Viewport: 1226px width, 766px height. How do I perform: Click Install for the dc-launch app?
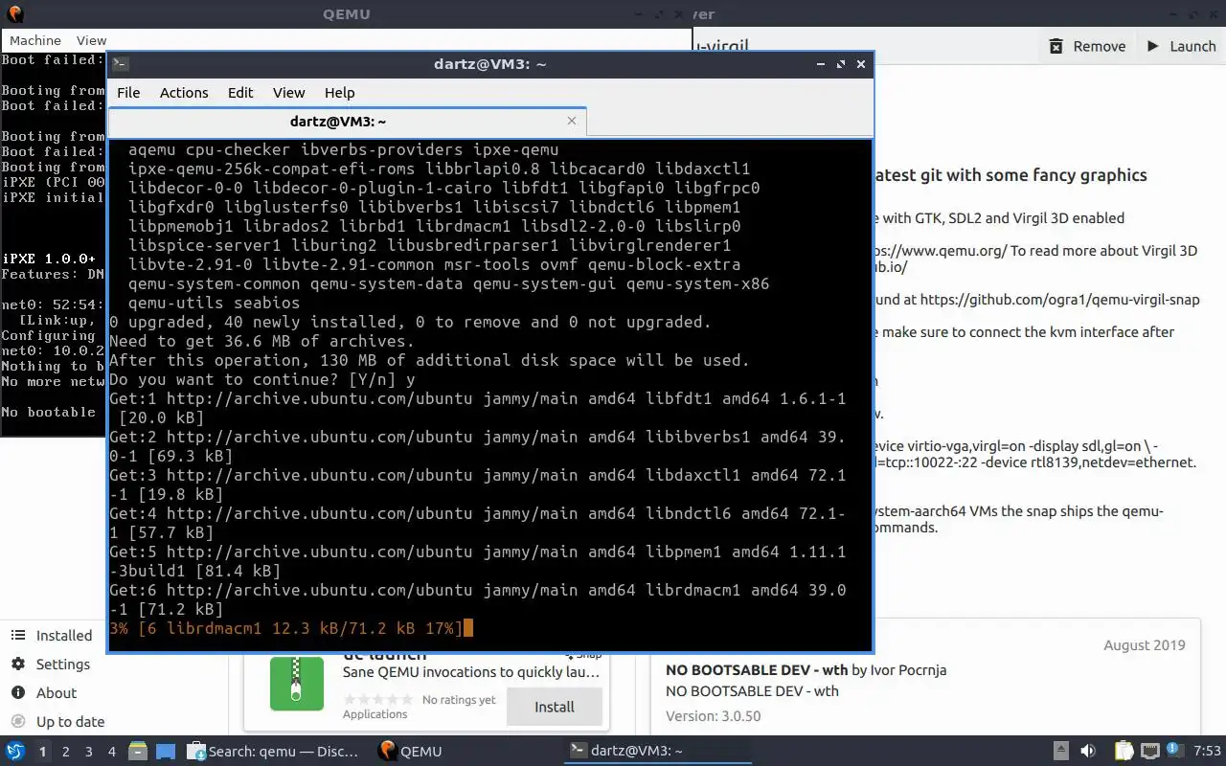pyautogui.click(x=555, y=707)
